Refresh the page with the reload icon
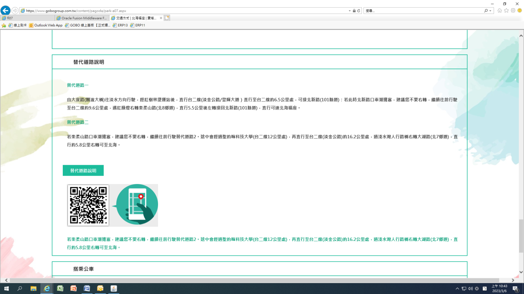The height and width of the screenshot is (294, 524). [x=359, y=11]
